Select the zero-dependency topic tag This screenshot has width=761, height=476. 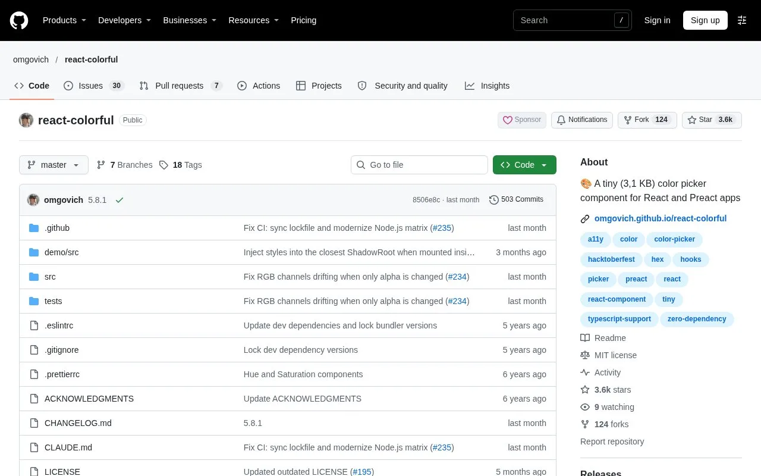click(697, 319)
